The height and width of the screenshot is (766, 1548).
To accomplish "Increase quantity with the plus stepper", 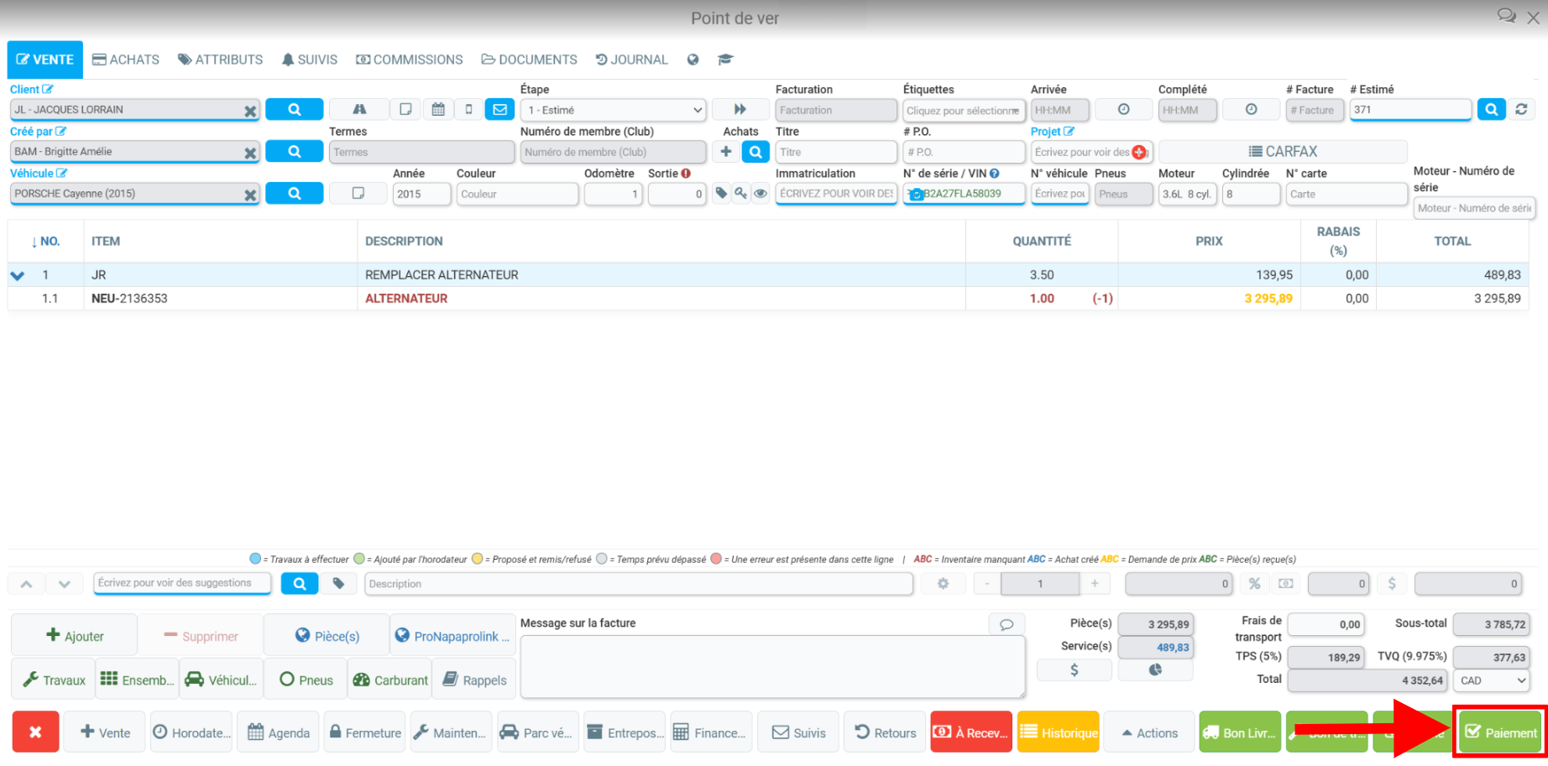I will click(1095, 583).
